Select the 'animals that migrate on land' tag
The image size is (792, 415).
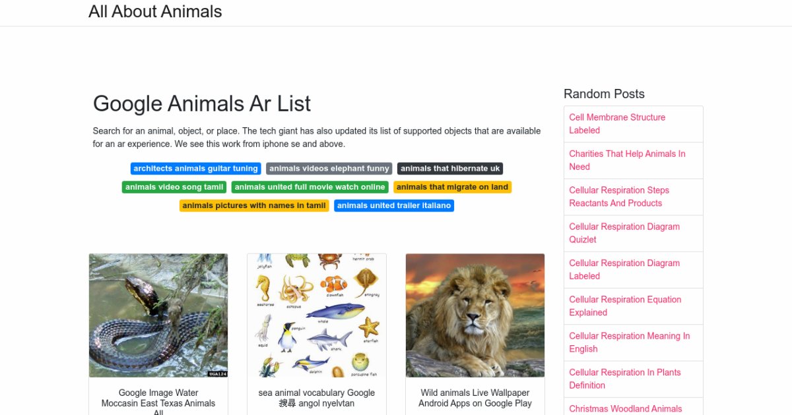(x=452, y=187)
